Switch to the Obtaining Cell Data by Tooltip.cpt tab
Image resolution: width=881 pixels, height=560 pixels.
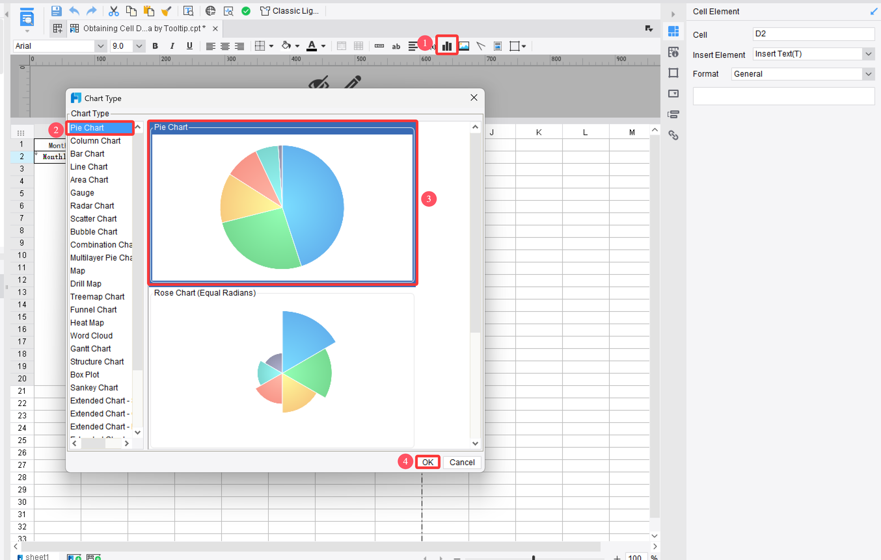pos(144,29)
